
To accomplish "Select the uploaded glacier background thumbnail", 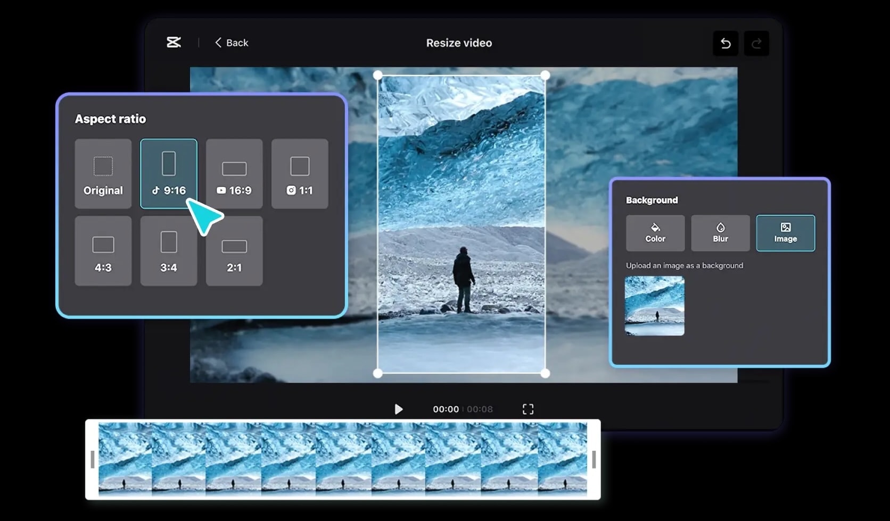I will 655,306.
